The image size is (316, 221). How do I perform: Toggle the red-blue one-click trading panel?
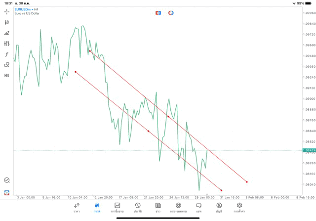(x=158, y=12)
